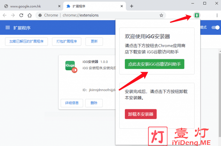Open the extensions hamburger menu

point(8,28)
